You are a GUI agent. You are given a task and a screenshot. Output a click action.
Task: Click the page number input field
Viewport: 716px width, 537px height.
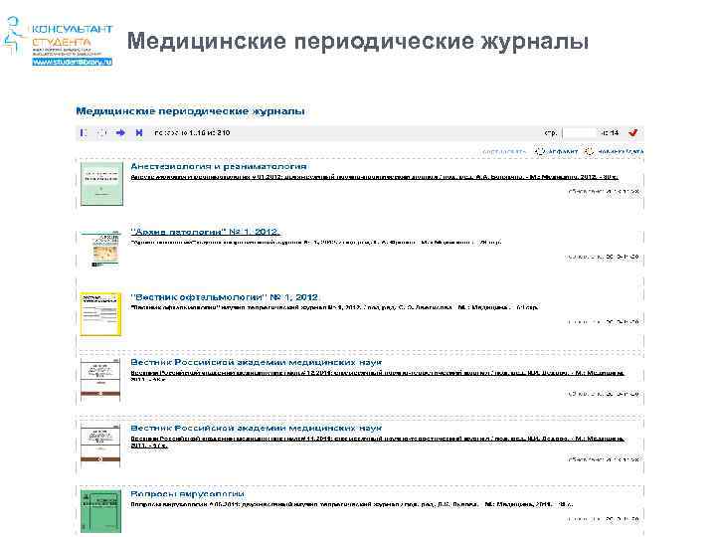(580, 133)
